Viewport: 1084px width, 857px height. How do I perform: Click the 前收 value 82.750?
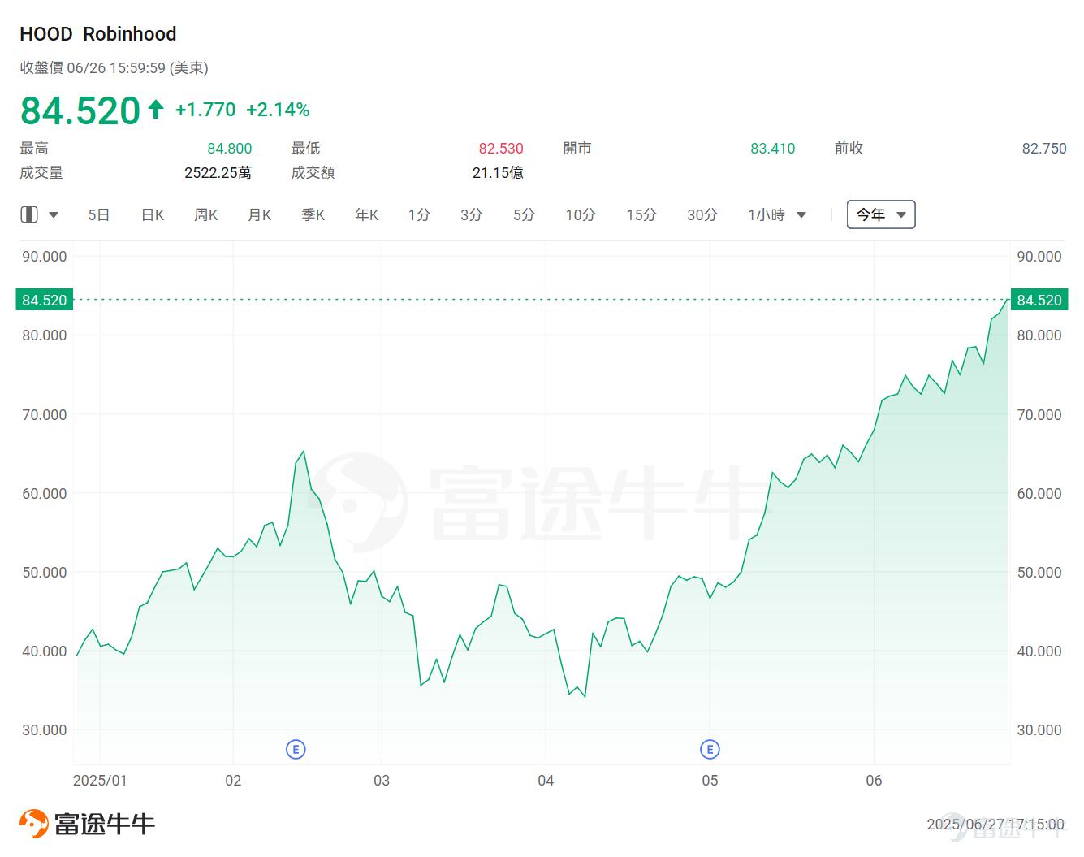(1044, 149)
